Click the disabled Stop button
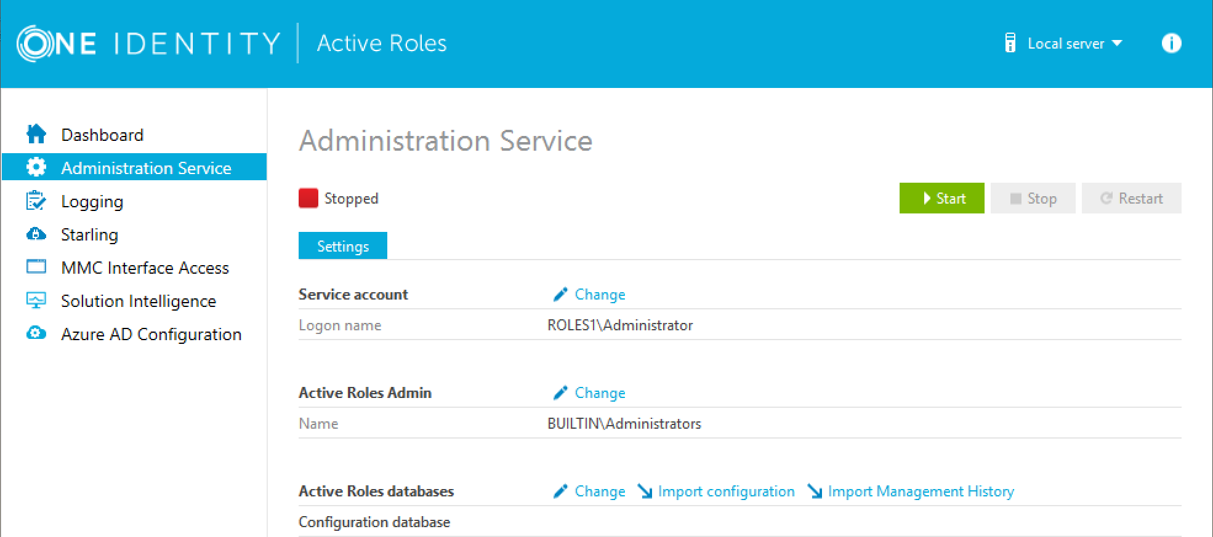Viewport: 1213px width, 537px height. [1033, 198]
